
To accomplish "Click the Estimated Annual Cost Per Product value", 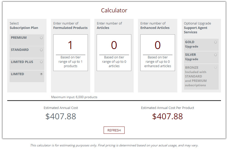I will pyautogui.click(x=167, y=116).
